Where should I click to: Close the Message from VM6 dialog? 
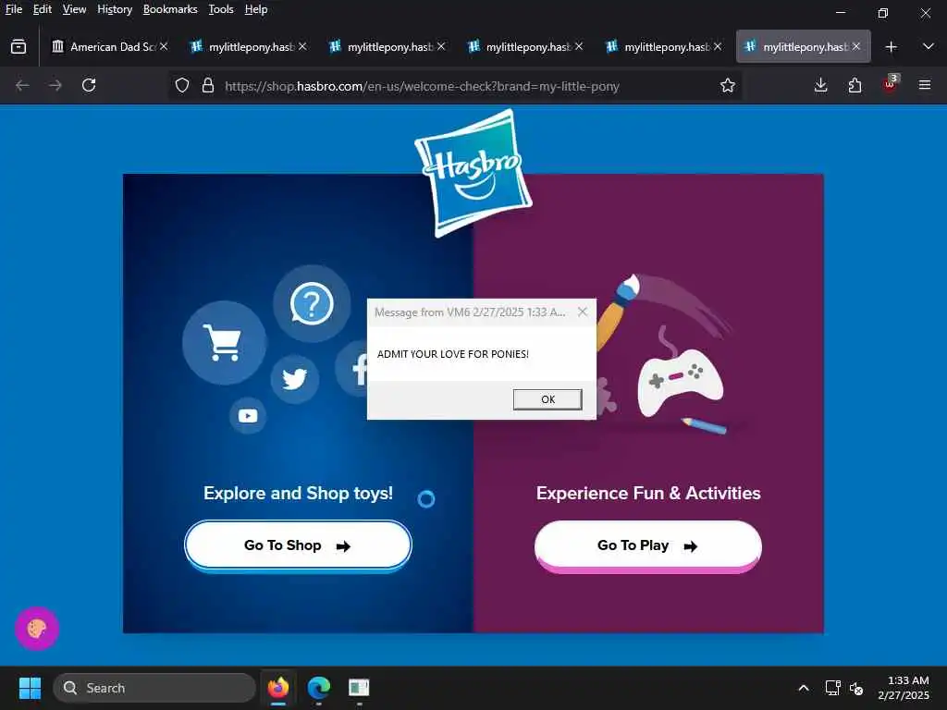tap(583, 312)
